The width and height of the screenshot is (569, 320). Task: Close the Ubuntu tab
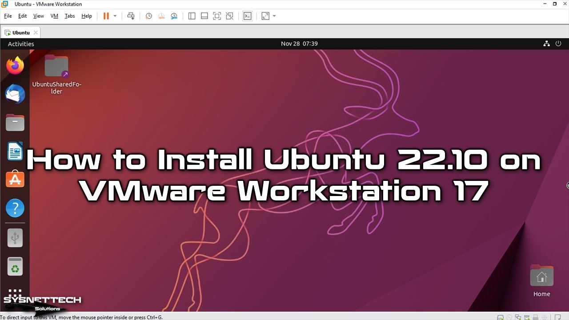pyautogui.click(x=36, y=32)
